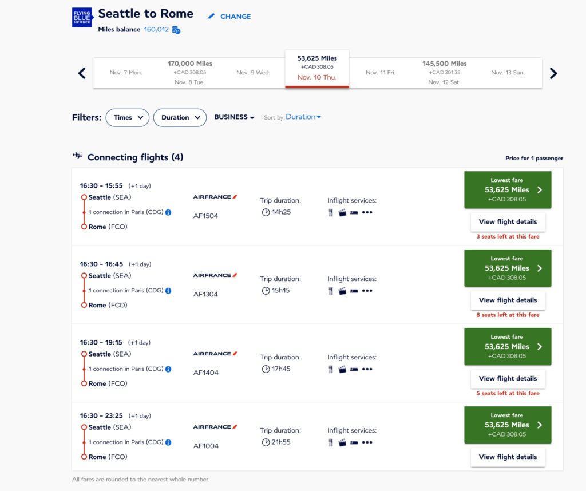The height and width of the screenshot is (491, 586).
Task: Select the Lowest fare for flight AF1304
Action: [508, 268]
